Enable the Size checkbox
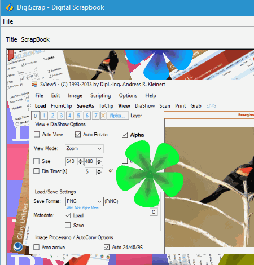254x265 pixels. click(36, 161)
